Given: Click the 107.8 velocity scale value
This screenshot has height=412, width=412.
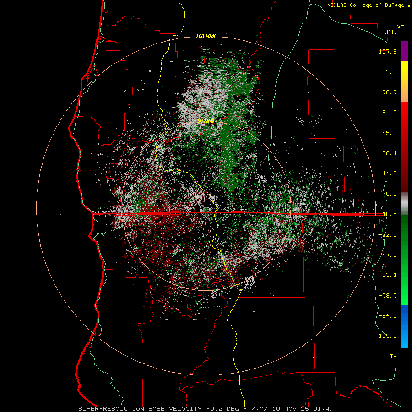Looking at the screenshot, I should pyautogui.click(x=388, y=51).
